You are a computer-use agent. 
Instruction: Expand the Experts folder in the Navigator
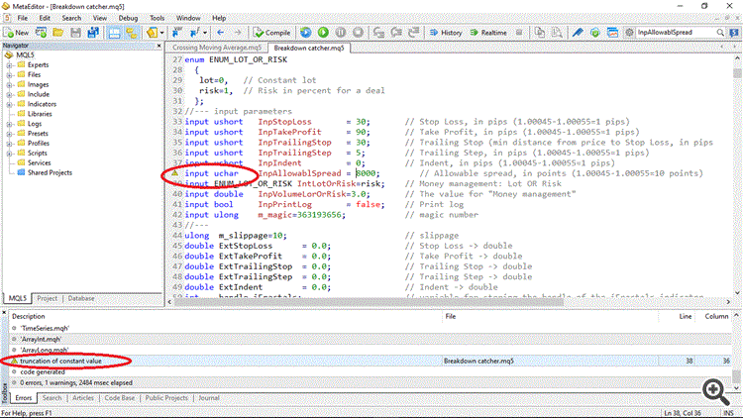(x=9, y=65)
